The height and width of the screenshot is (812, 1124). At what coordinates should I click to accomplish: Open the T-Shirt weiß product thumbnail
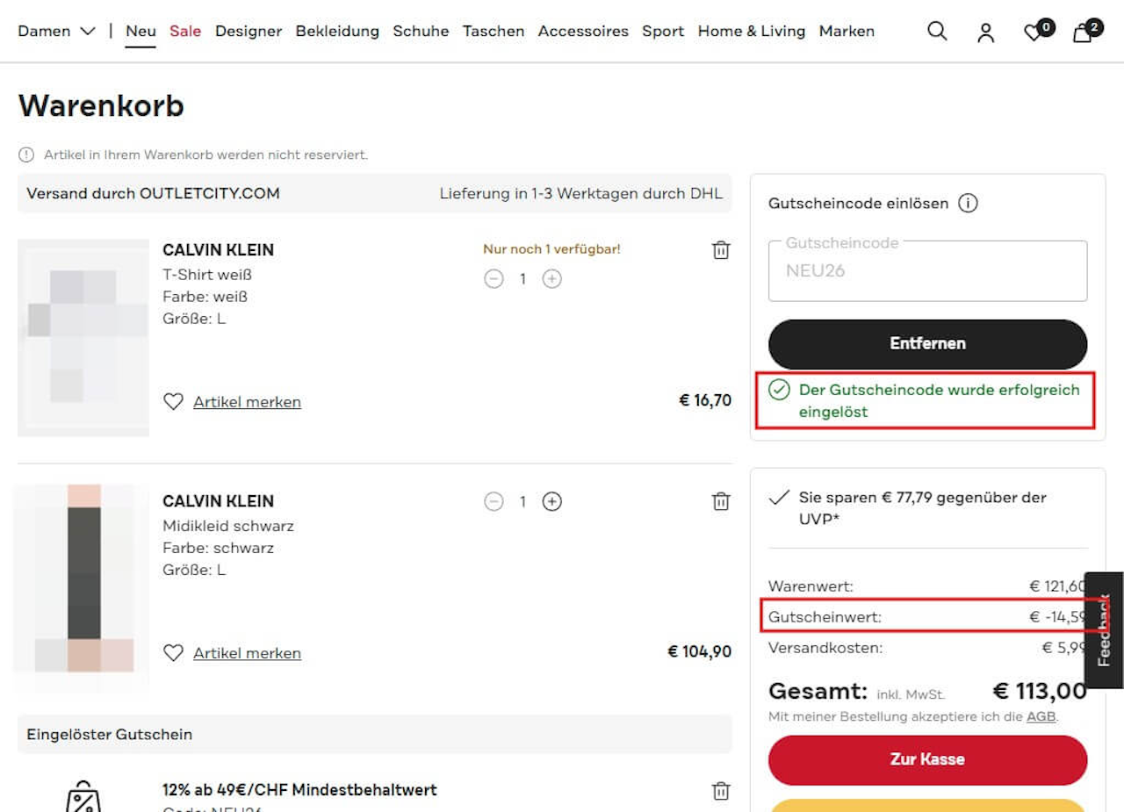pos(83,338)
